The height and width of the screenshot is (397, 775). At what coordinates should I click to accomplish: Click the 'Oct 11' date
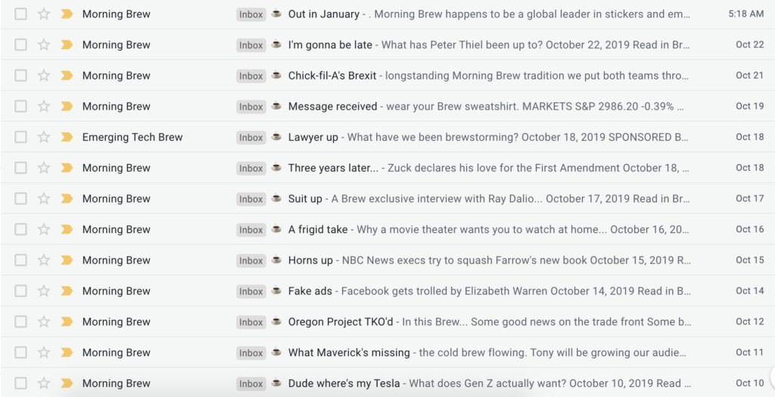(x=750, y=352)
